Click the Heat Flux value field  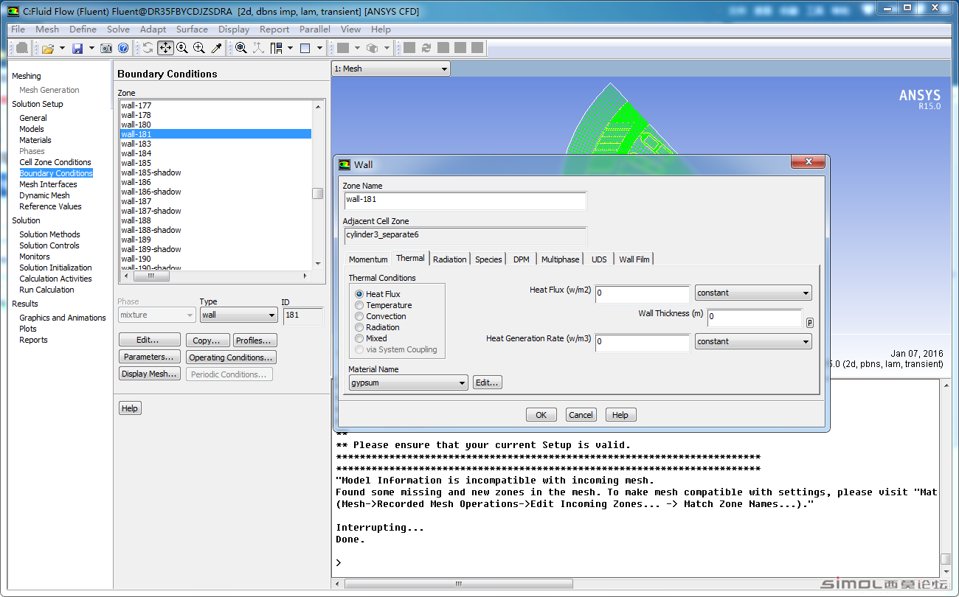tap(643, 293)
